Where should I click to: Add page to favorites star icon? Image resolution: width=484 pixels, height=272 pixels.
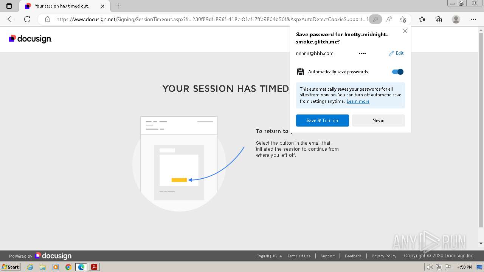(x=403, y=19)
